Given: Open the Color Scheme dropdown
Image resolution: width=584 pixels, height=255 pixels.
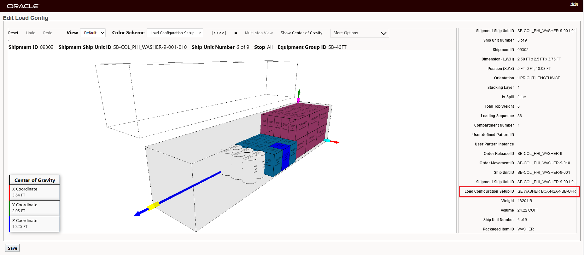Looking at the screenshot, I should click(x=175, y=33).
